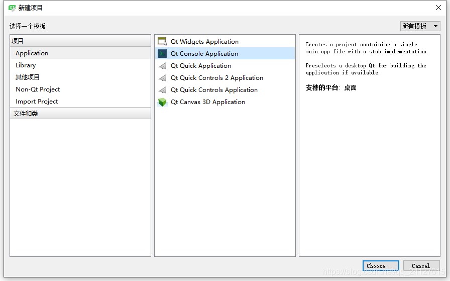
Task: Select the 其他项目 category
Action: point(80,77)
